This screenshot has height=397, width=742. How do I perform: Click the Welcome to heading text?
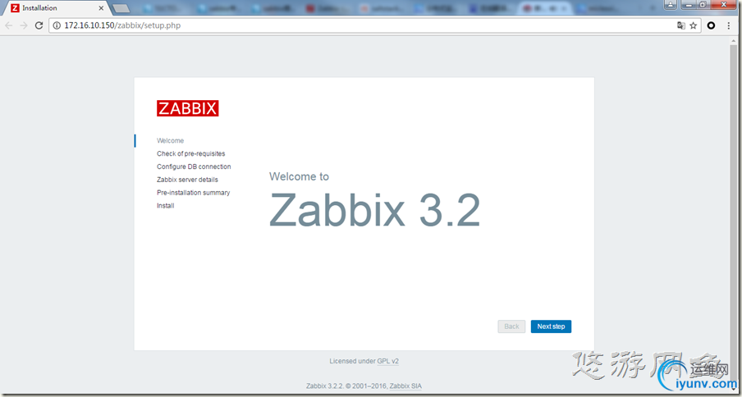tap(299, 176)
